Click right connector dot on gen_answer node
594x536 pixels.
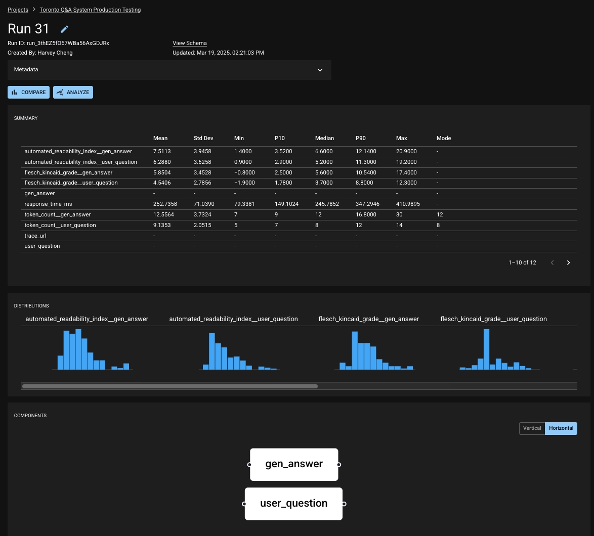click(x=338, y=464)
